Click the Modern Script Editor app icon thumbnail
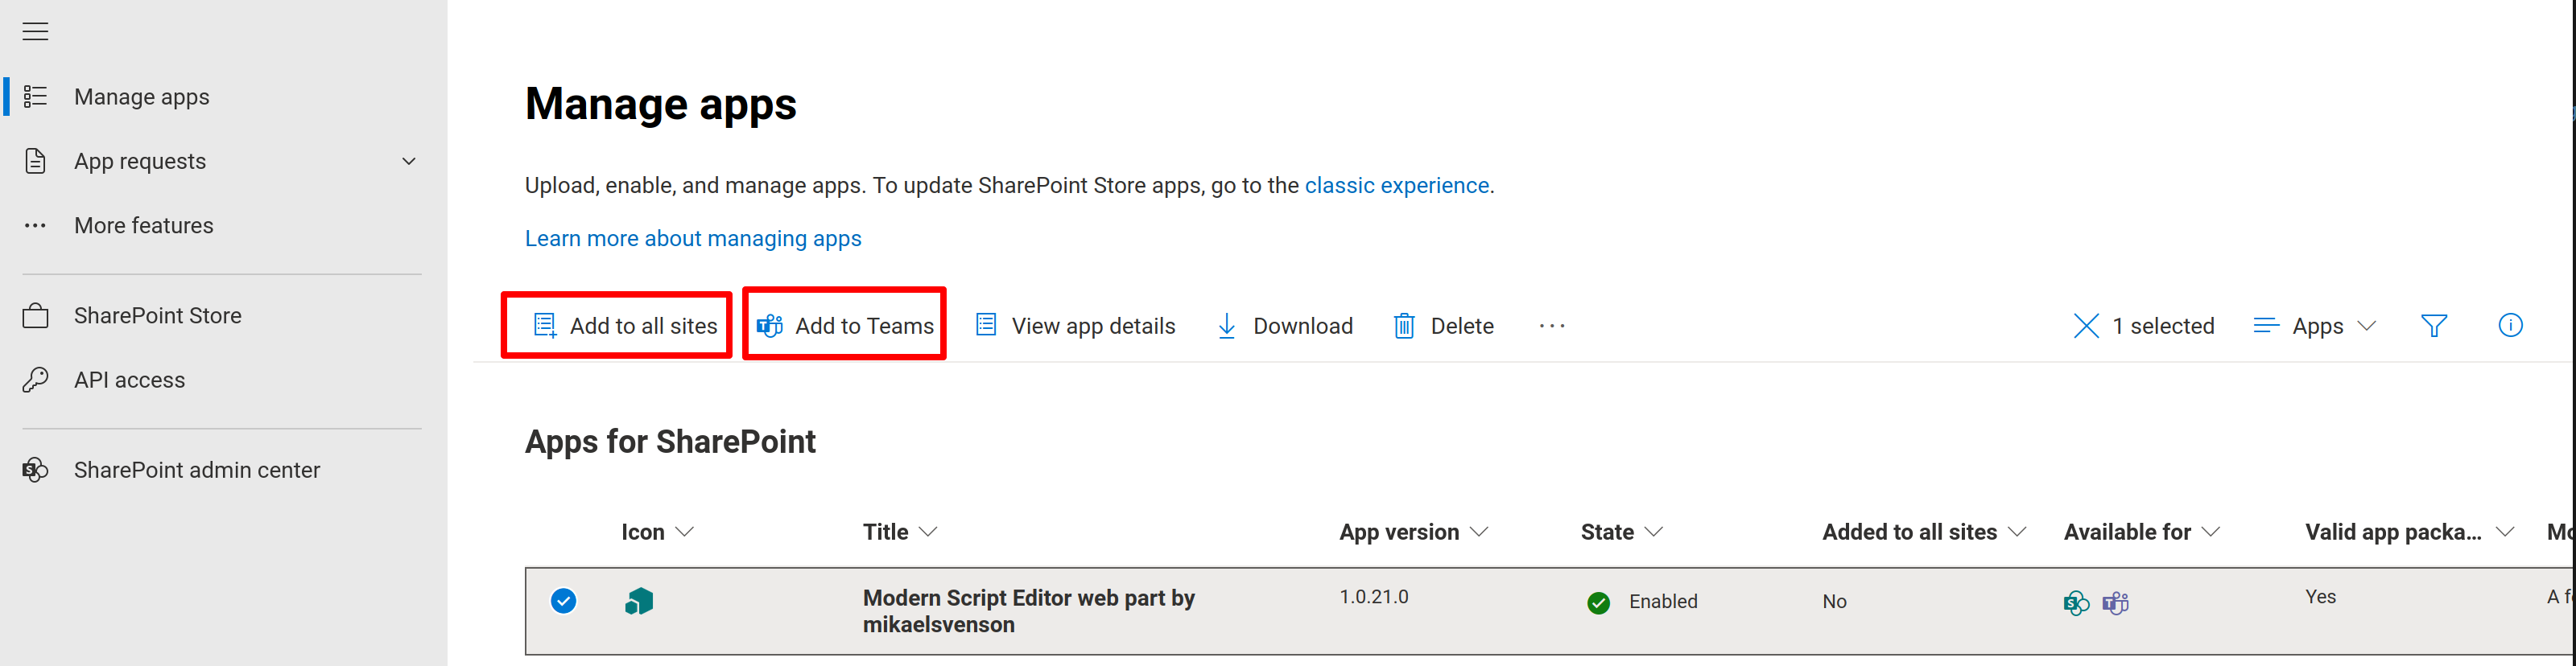This screenshot has height=666, width=2576. [x=639, y=601]
